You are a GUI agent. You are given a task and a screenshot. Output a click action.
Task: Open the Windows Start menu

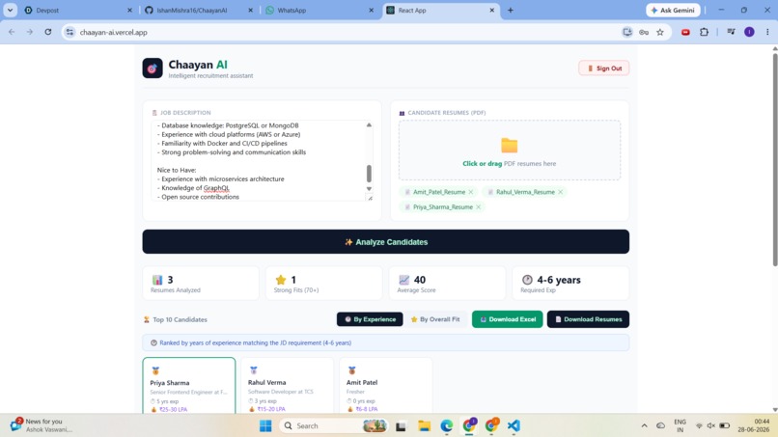click(265, 425)
